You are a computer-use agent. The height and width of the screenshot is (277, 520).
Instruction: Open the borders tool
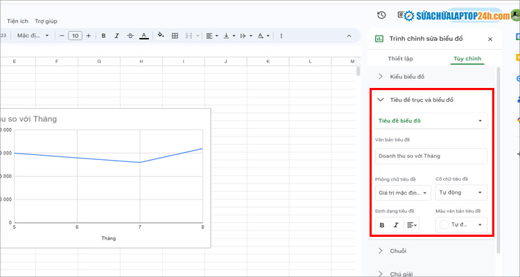175,35
